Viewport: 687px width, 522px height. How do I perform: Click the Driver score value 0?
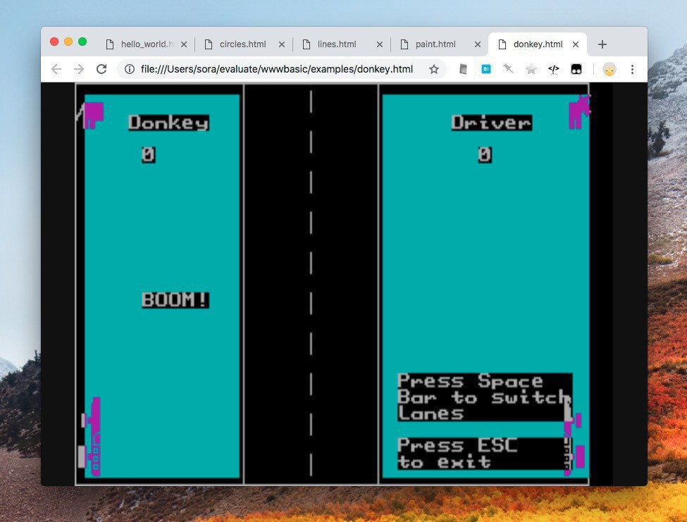tap(485, 154)
